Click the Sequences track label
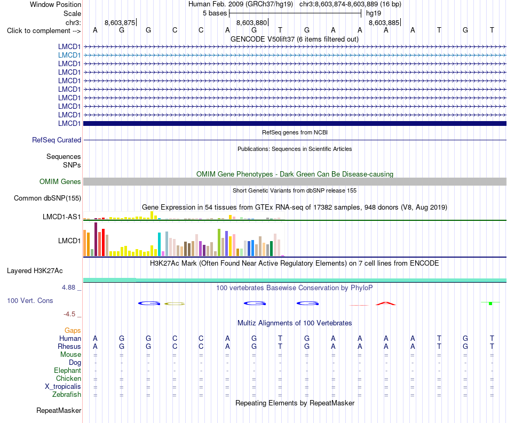 click(x=64, y=156)
